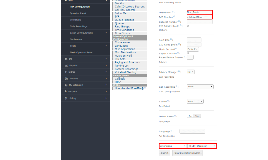The height and width of the screenshot is (160, 268).
Task: Click the help icon beside CallerID Number
Action: point(179,21)
